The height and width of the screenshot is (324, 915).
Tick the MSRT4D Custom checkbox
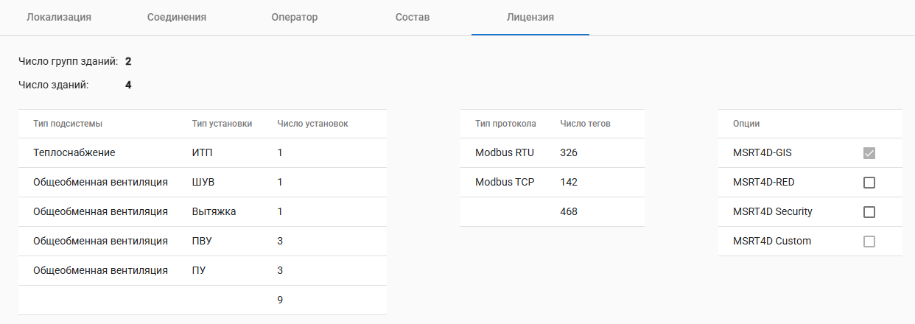(x=869, y=242)
